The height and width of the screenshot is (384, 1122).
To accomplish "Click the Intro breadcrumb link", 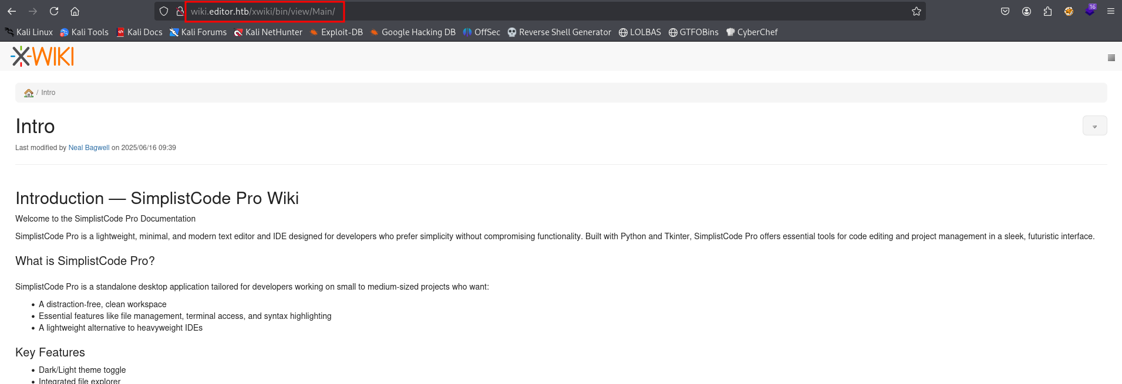I will pos(48,93).
